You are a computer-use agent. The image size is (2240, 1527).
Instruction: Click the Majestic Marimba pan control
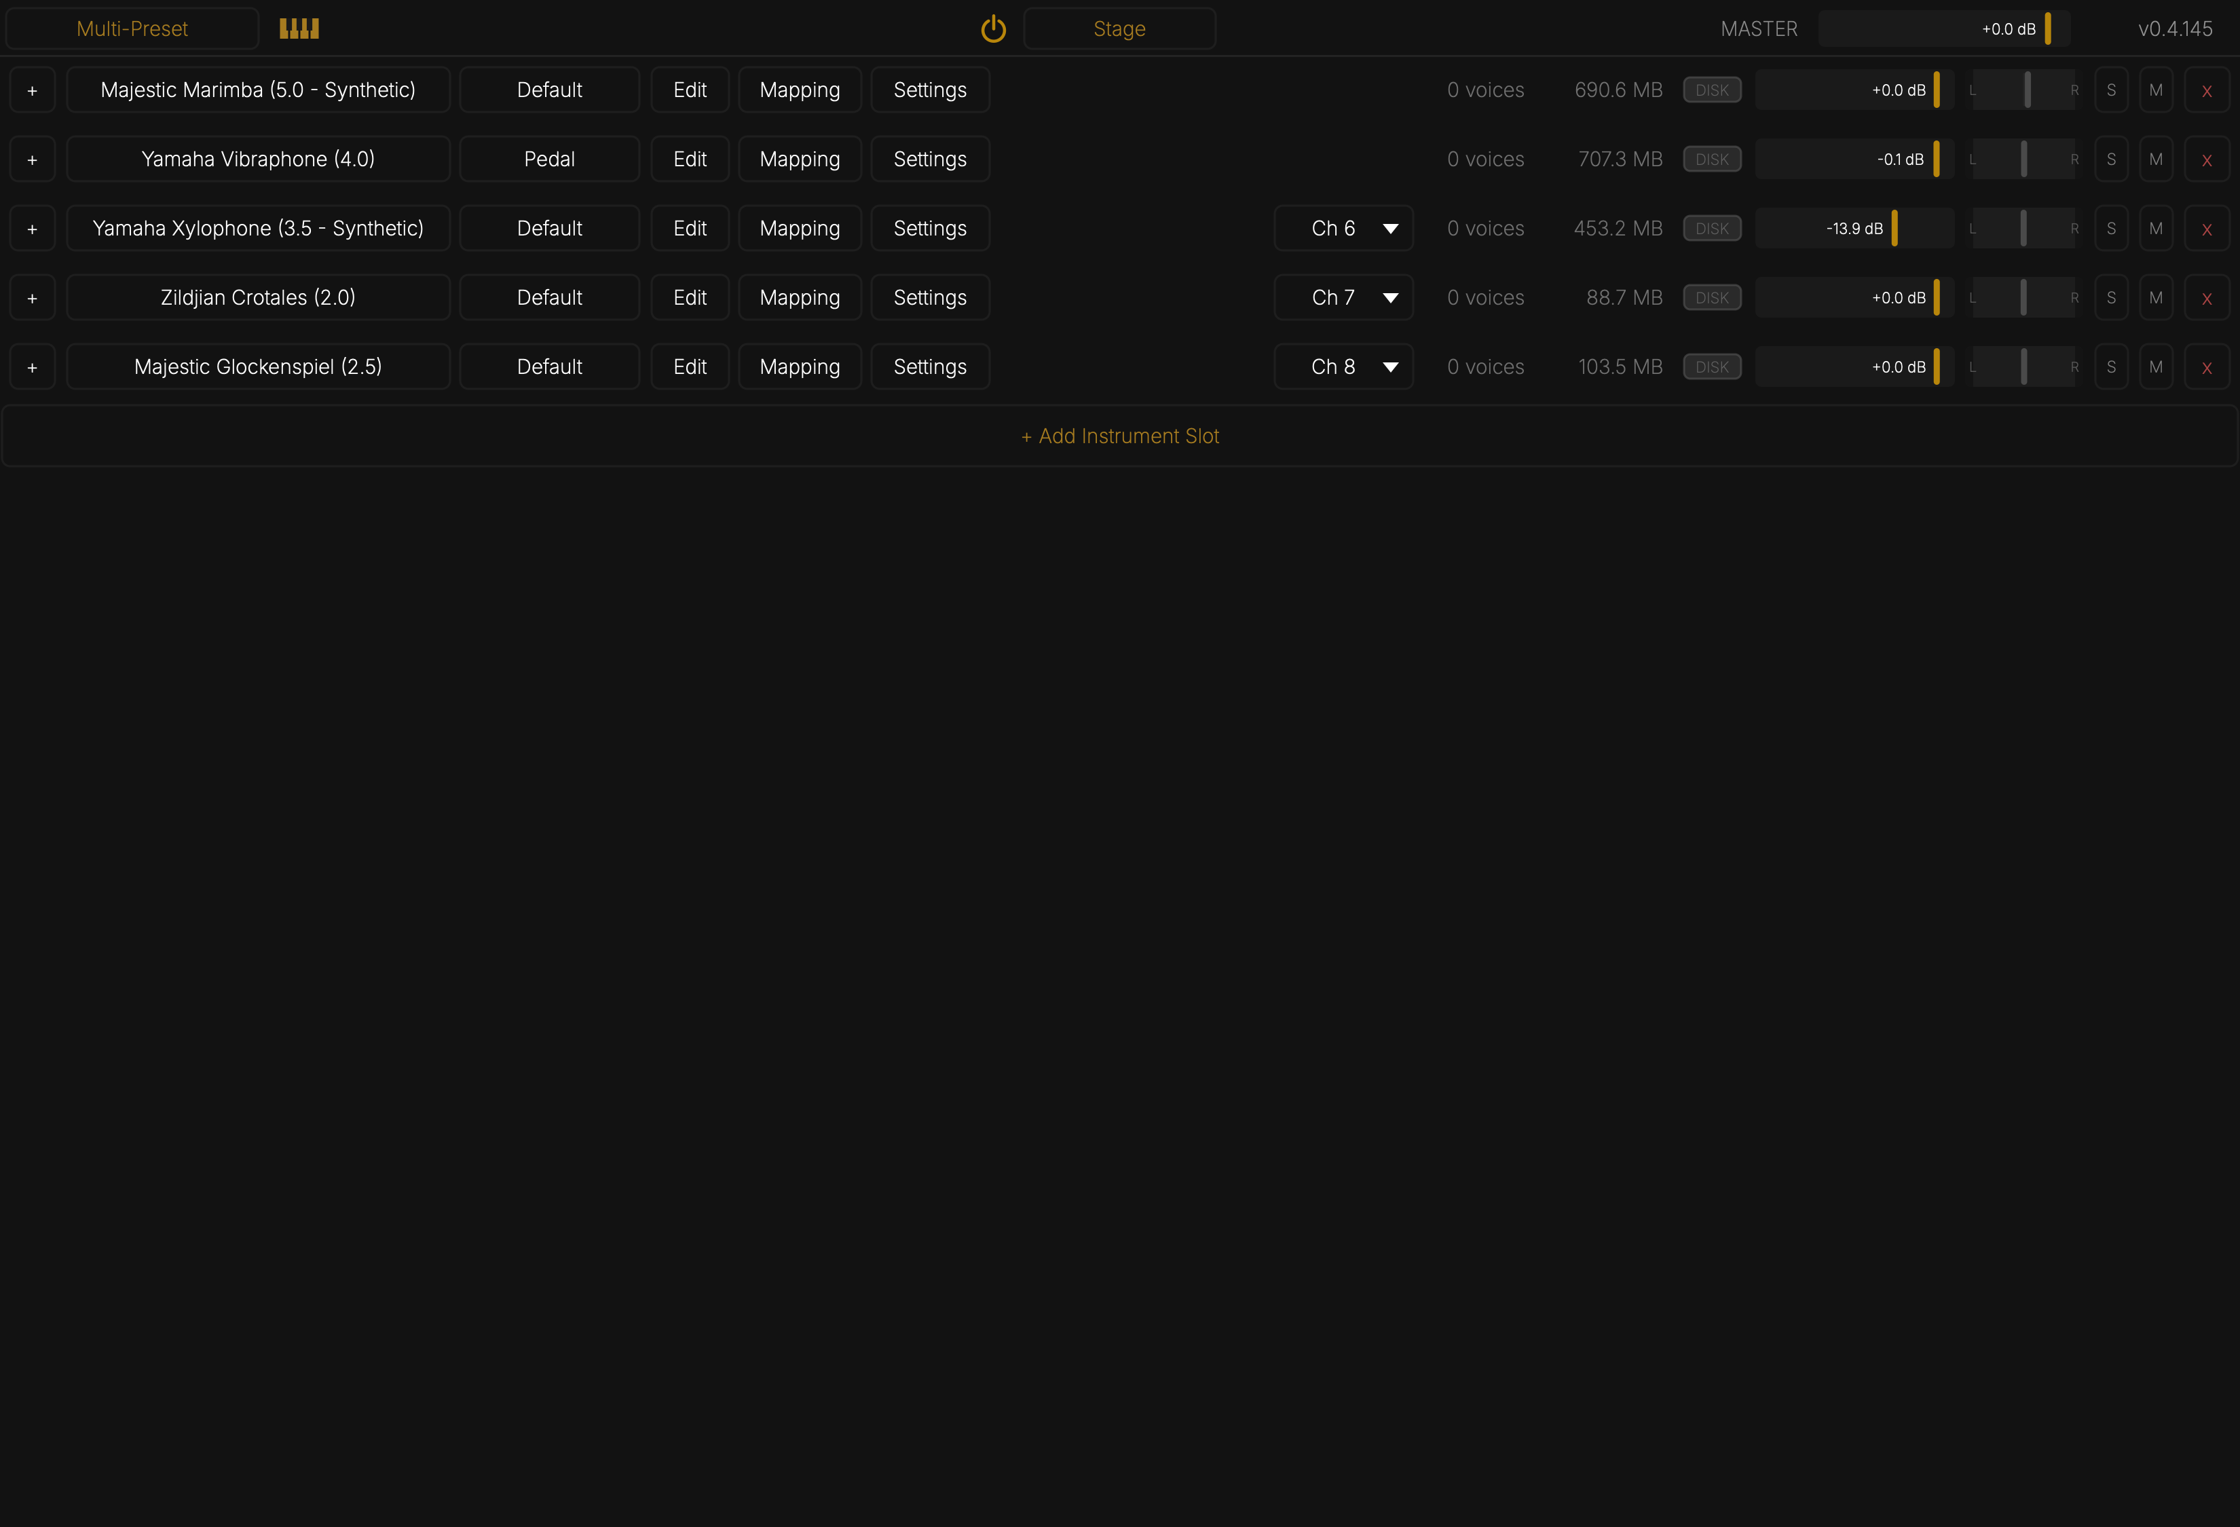2023,90
